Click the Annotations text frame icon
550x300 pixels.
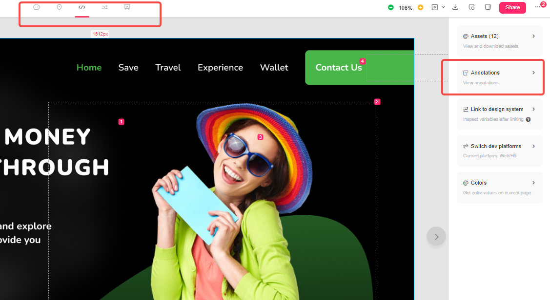466,73
